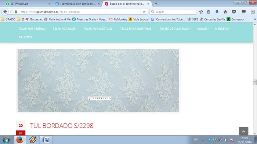Expand the HOGAR menu
The height and width of the screenshot is (144, 257).
[203, 29]
